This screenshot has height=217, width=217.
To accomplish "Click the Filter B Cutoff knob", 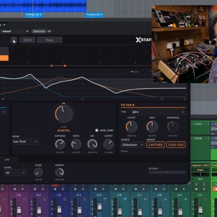I will (132, 127).
